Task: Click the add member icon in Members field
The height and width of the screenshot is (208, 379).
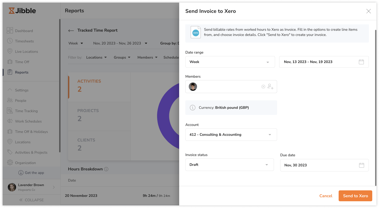Action: point(270,87)
